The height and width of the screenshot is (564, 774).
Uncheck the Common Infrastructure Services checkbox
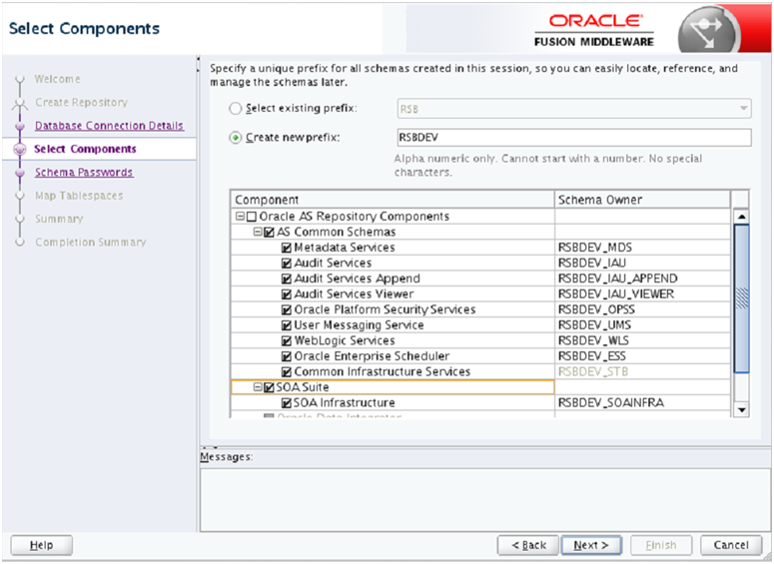tap(287, 372)
